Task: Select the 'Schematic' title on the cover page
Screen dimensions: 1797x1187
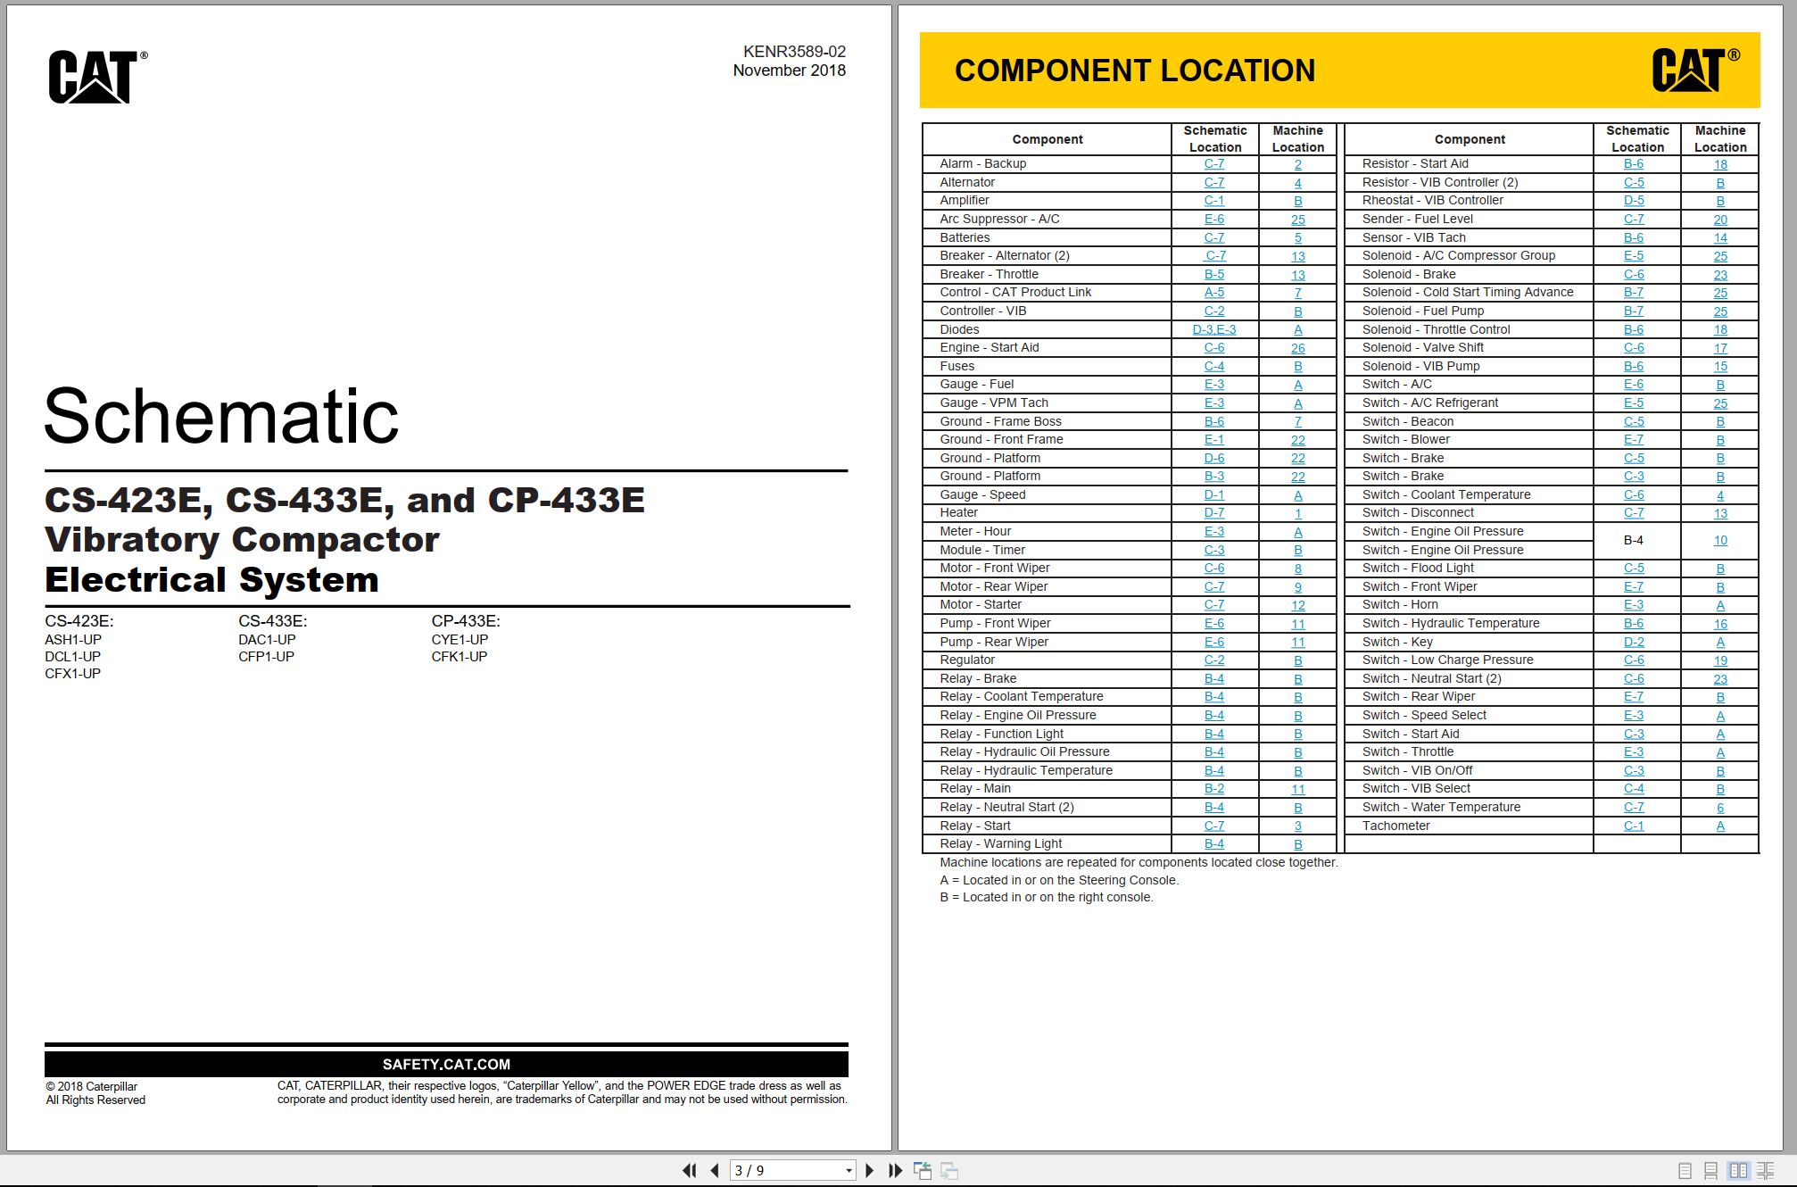Action: point(221,416)
